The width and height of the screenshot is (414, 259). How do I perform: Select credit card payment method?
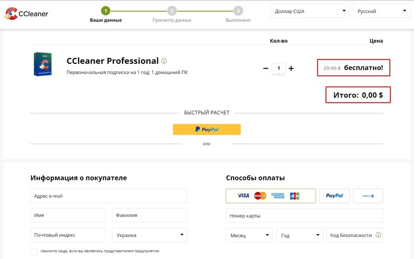(271, 196)
